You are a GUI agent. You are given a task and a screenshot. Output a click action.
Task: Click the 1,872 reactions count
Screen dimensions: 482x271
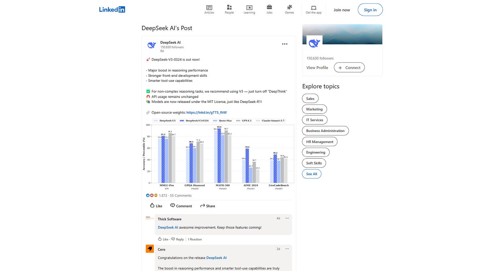[x=163, y=196]
